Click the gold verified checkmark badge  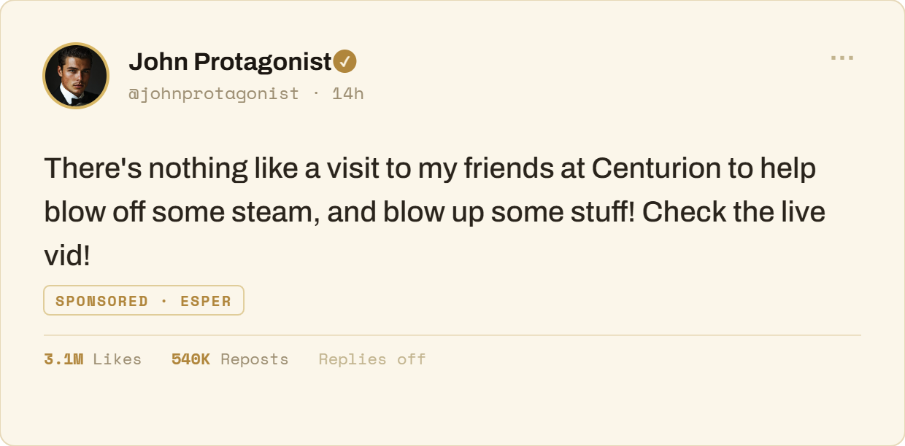click(x=345, y=62)
